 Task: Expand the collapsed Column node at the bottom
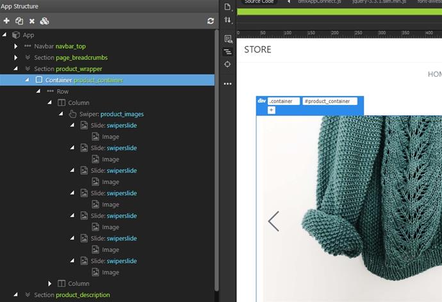[x=49, y=283]
